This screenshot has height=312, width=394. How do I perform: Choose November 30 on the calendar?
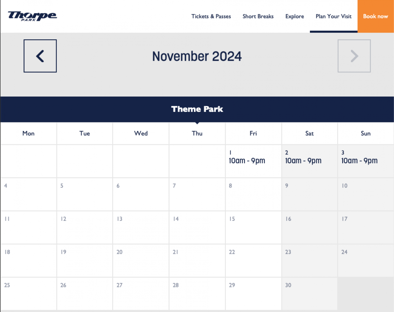[309, 293]
